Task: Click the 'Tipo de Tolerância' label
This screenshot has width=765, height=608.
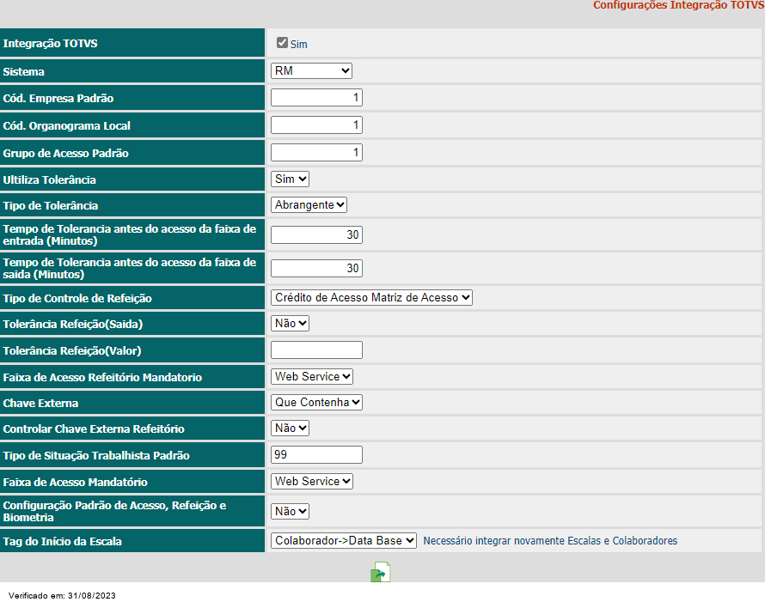Action: [51, 206]
